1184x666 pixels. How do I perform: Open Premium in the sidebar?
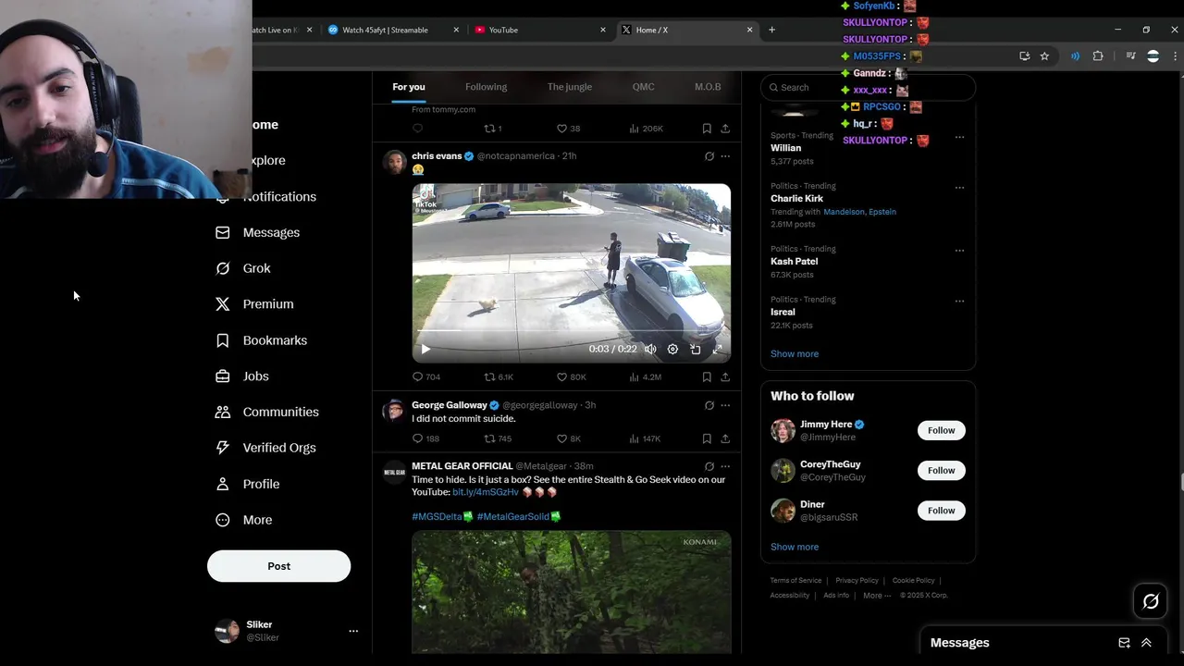coord(254,303)
